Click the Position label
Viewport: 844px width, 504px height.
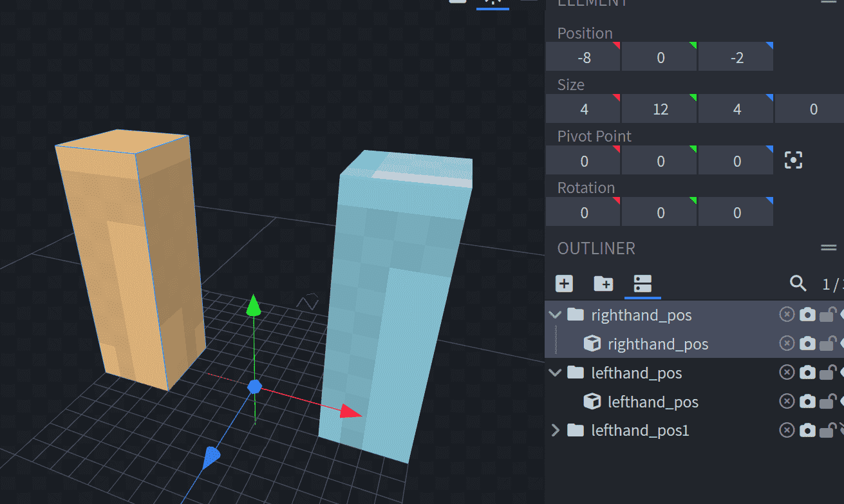(x=585, y=33)
